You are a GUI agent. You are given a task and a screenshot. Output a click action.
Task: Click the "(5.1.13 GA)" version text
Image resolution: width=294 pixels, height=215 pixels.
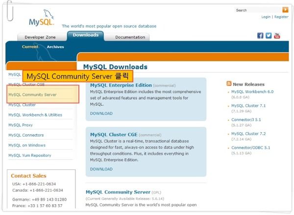coord(241,153)
